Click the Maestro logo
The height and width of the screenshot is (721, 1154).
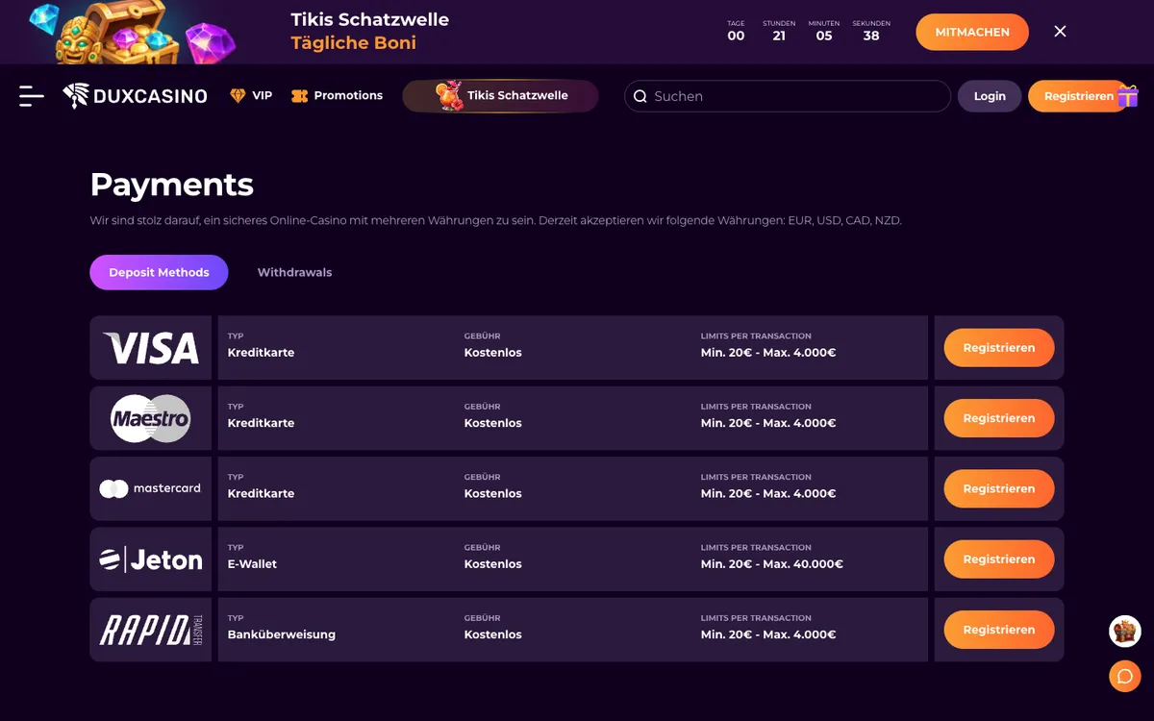pos(151,418)
